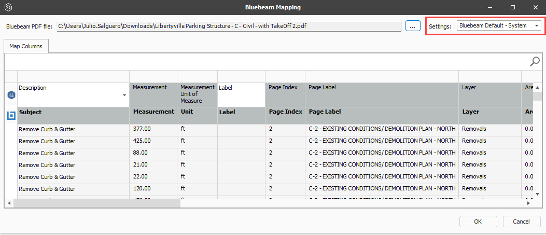The image size is (546, 235).
Task: Click the Bluebeam icon beside Subject row
Action: [11, 115]
